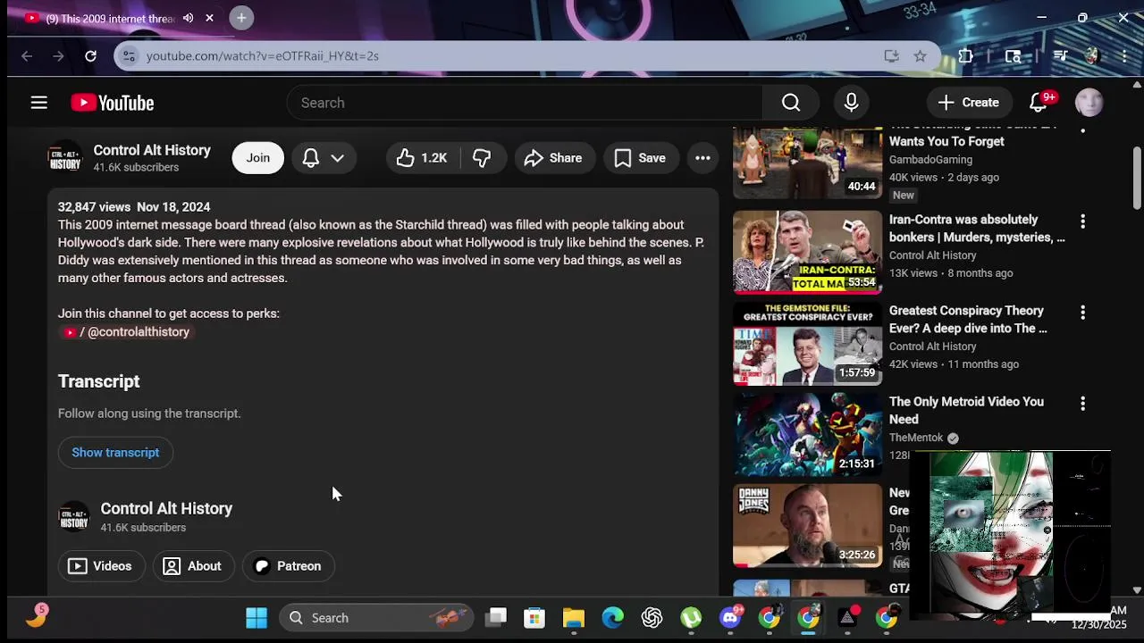Image resolution: width=1144 pixels, height=643 pixels.
Task: Open Microsoft Edge from the taskbar
Action: point(613,618)
